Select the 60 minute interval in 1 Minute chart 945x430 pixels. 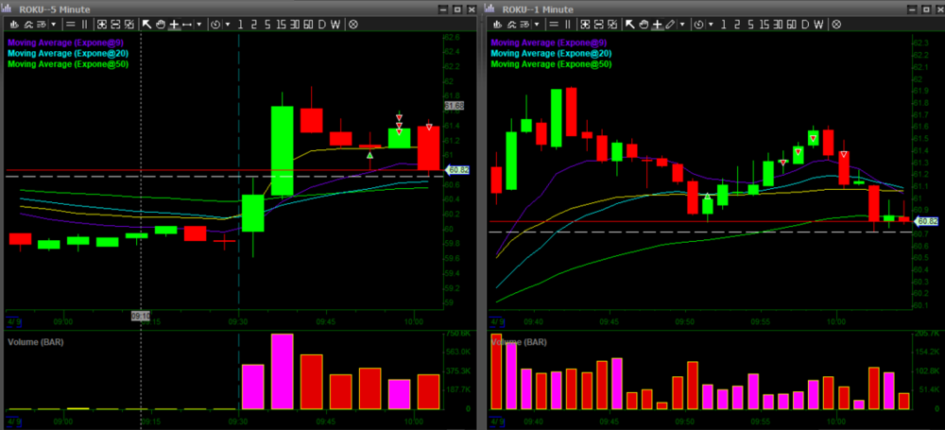(790, 24)
